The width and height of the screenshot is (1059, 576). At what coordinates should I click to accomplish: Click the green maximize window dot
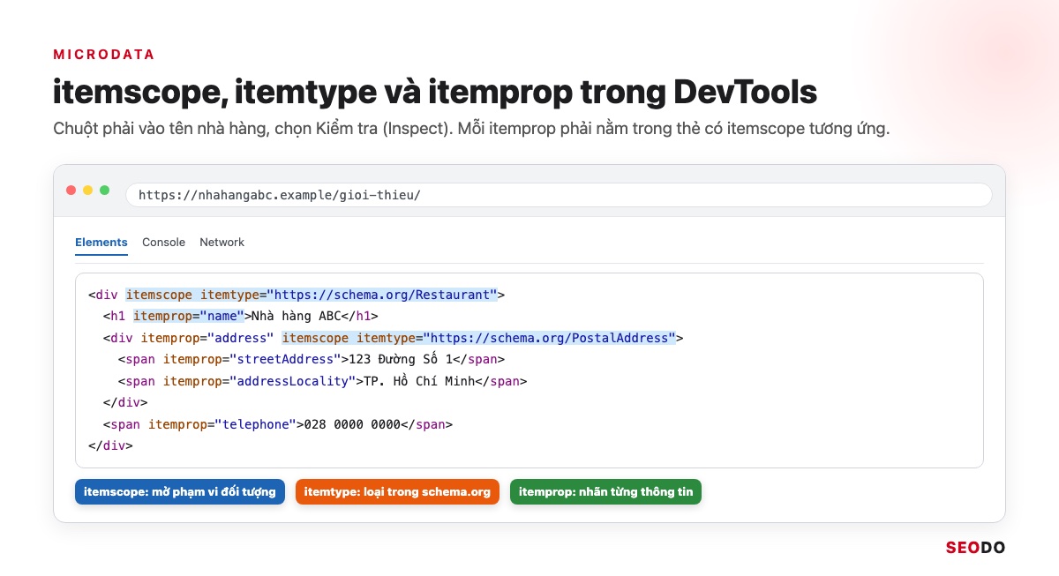point(104,191)
